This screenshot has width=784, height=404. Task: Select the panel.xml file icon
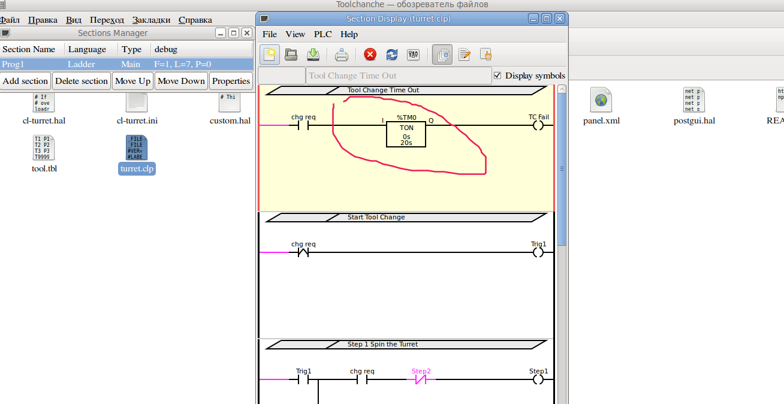(x=601, y=100)
